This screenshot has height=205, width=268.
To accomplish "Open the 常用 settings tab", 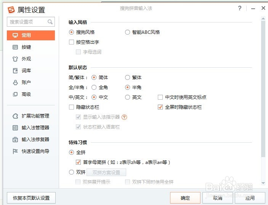I will coord(31,35).
